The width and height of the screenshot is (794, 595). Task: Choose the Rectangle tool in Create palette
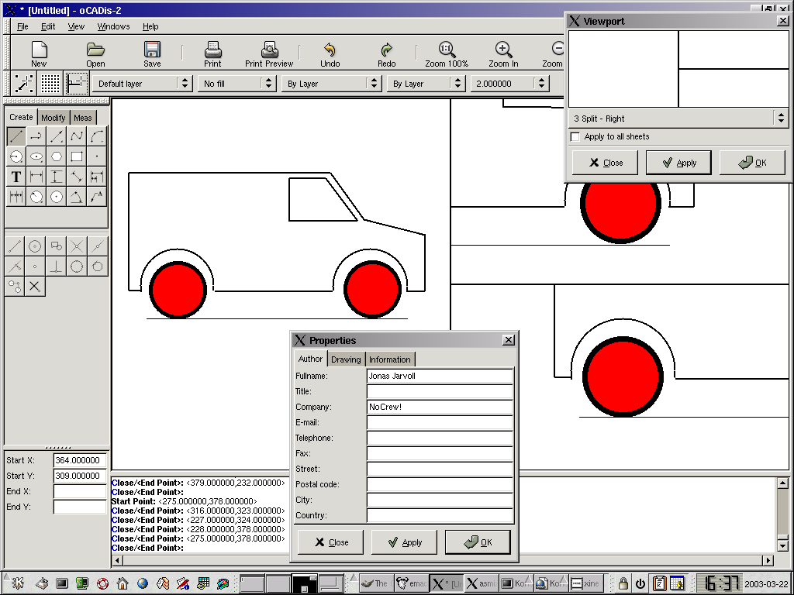pos(76,156)
